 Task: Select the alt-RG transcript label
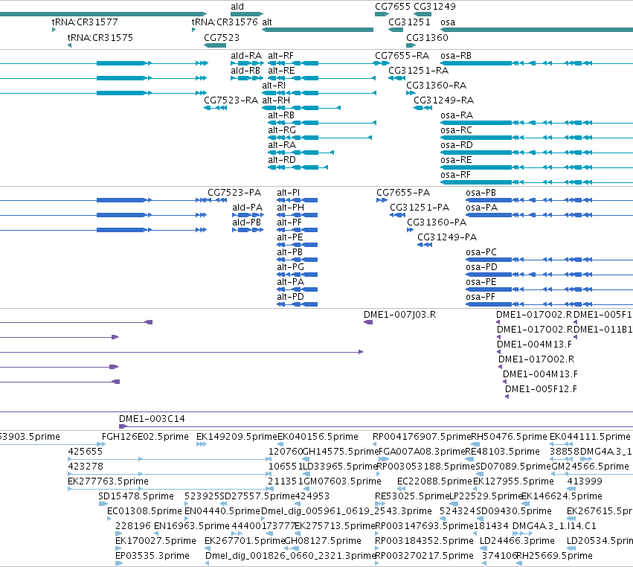282,130
